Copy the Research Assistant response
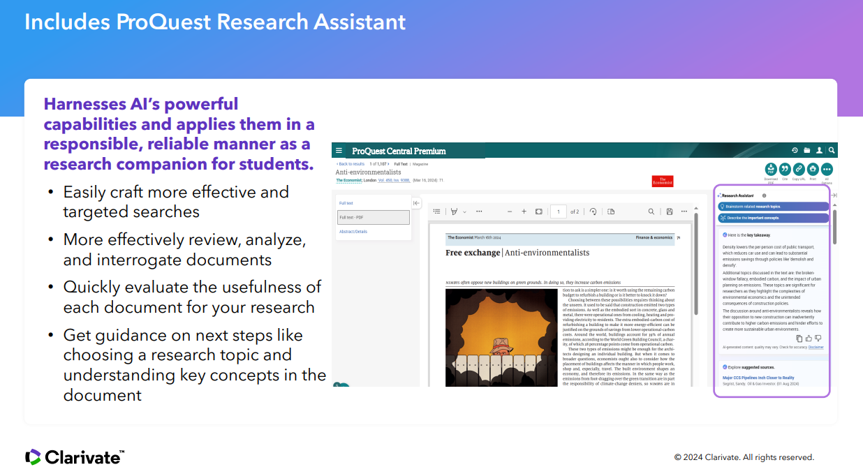 click(799, 339)
